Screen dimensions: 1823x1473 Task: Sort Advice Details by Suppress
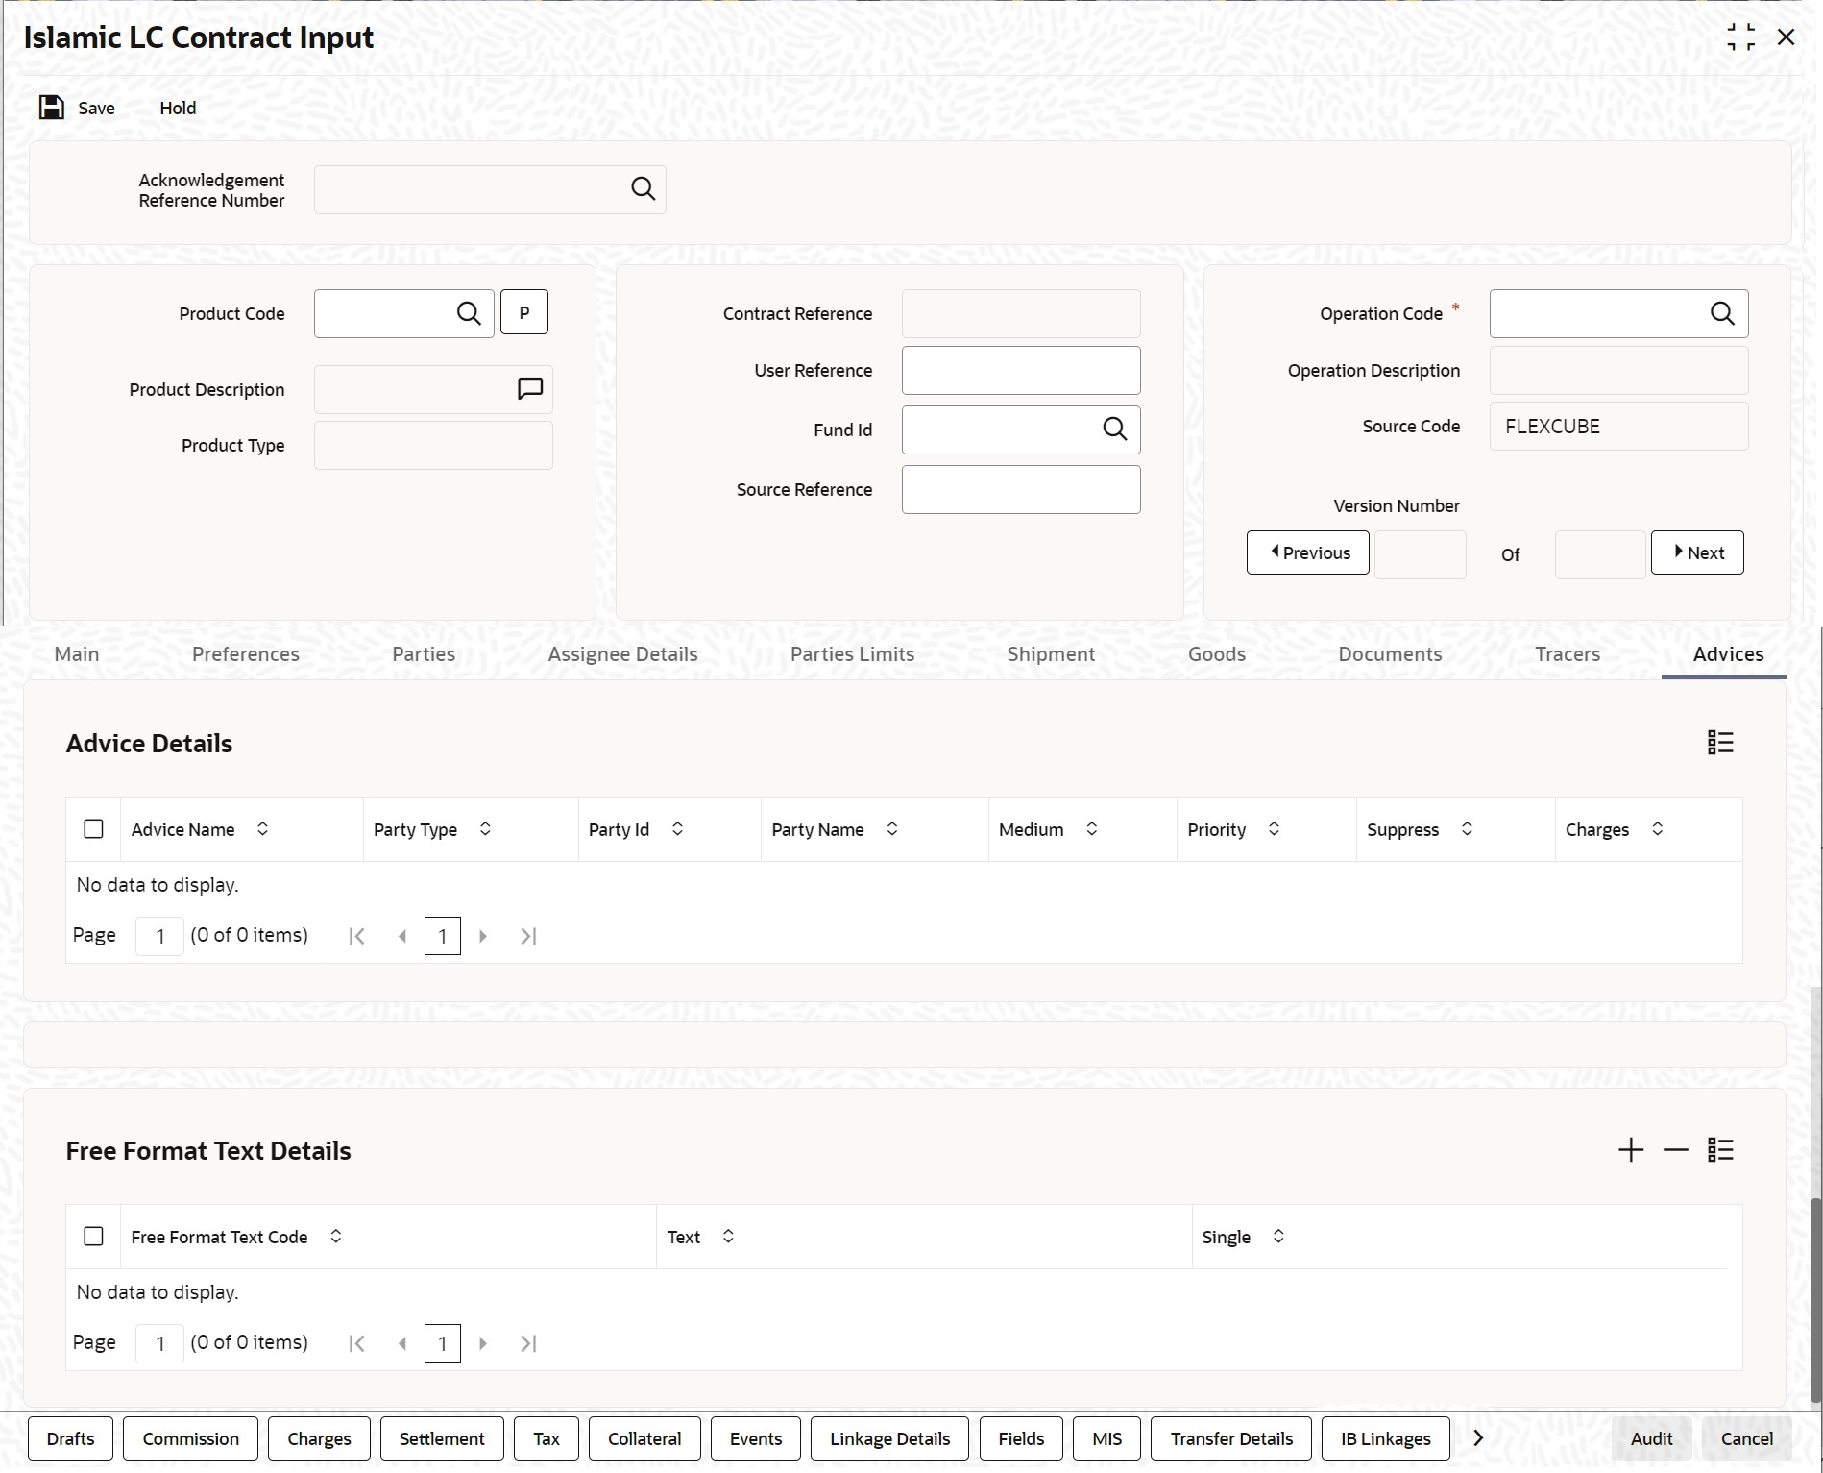click(x=1467, y=829)
